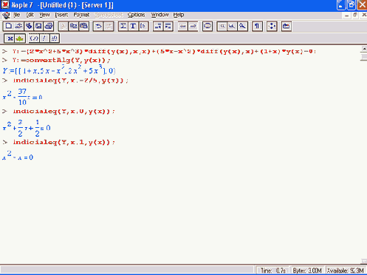Click the Stop computation round icon

click(207, 26)
